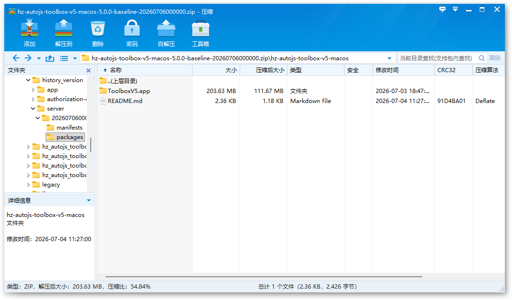The height and width of the screenshot is (300, 512).
Task: Expand the legacy folder node
Action: (x=28, y=185)
